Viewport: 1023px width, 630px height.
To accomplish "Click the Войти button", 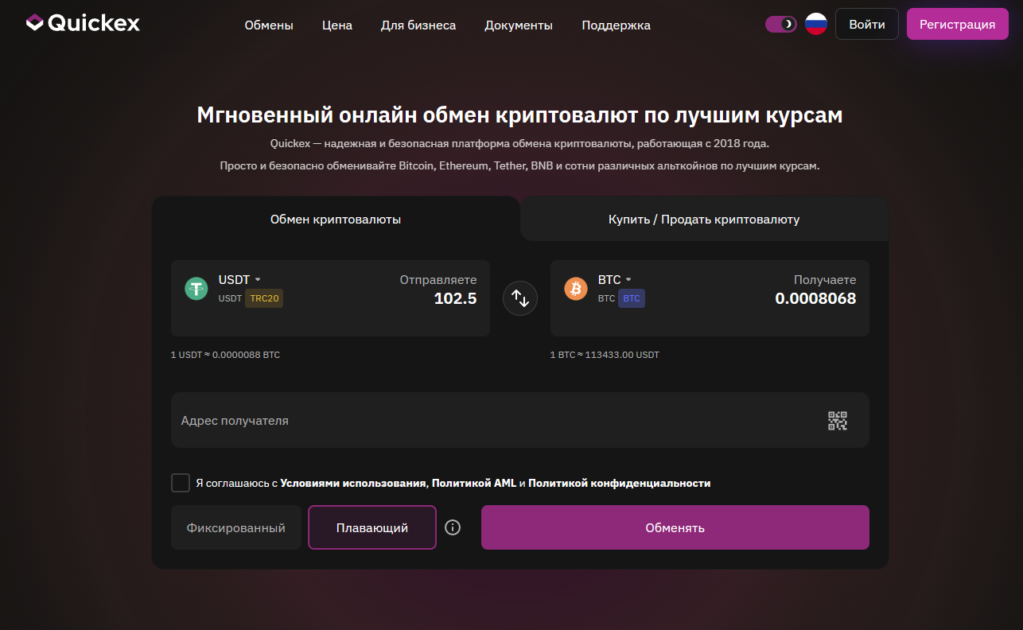I will click(867, 25).
